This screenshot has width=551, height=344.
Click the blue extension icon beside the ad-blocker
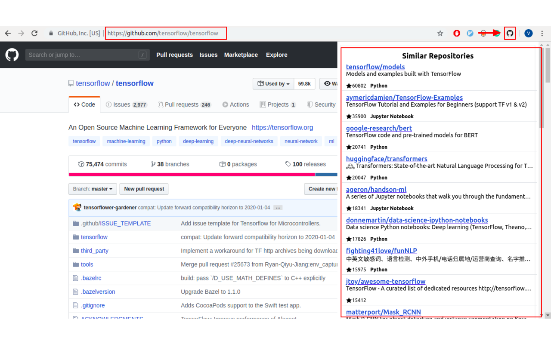[x=470, y=33]
